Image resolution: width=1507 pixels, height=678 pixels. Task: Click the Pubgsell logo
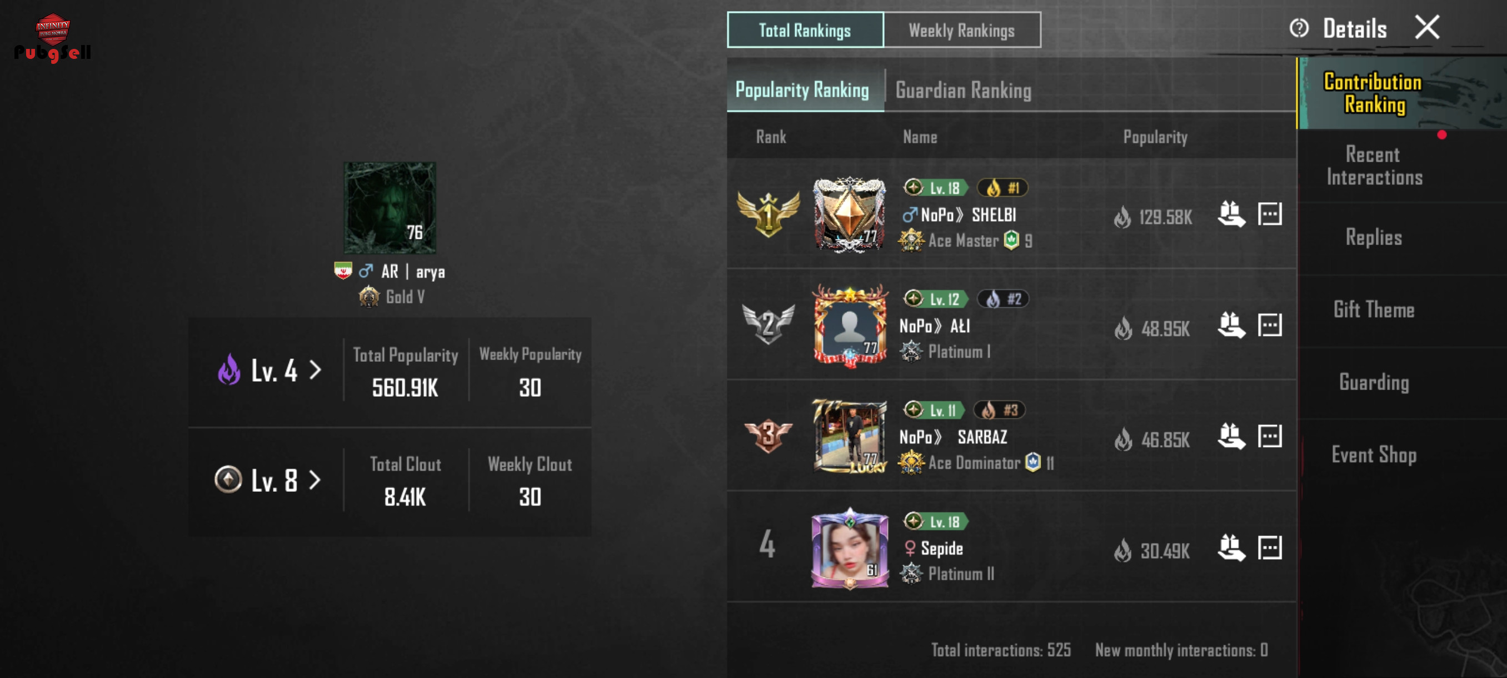point(53,38)
